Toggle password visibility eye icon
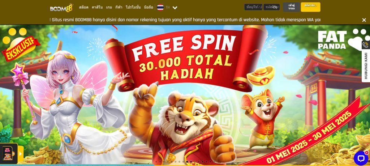This screenshot has height=166, width=370. pyautogui.click(x=275, y=7)
